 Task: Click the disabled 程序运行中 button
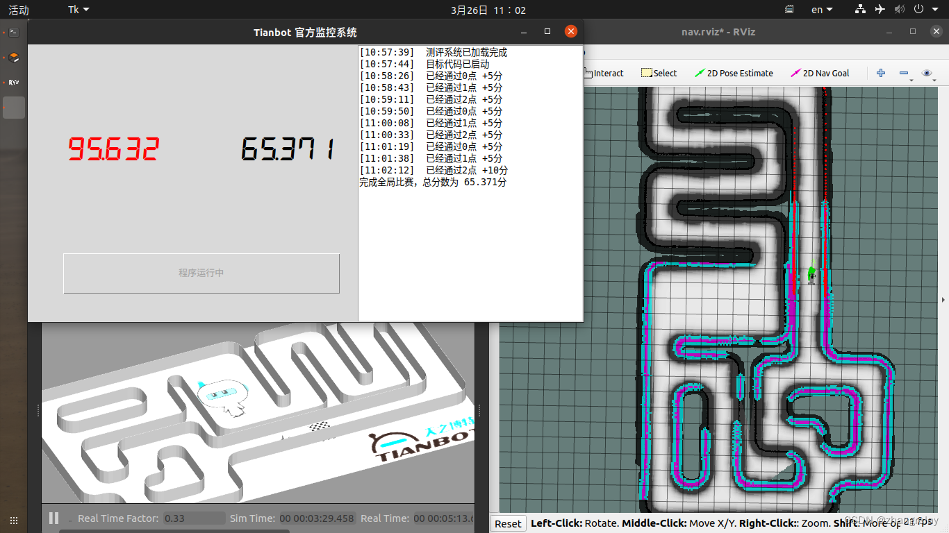(201, 273)
